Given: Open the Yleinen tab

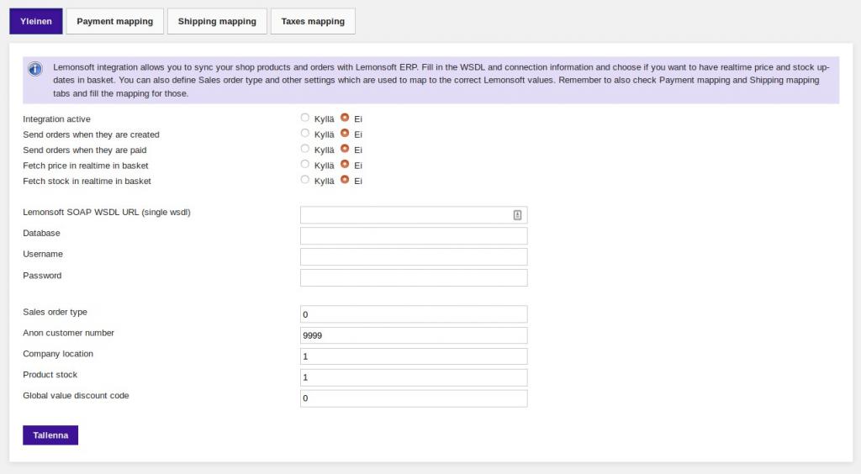Looking at the screenshot, I should tap(35, 21).
